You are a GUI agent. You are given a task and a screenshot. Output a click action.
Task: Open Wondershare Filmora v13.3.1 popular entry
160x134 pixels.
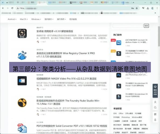[136, 52]
